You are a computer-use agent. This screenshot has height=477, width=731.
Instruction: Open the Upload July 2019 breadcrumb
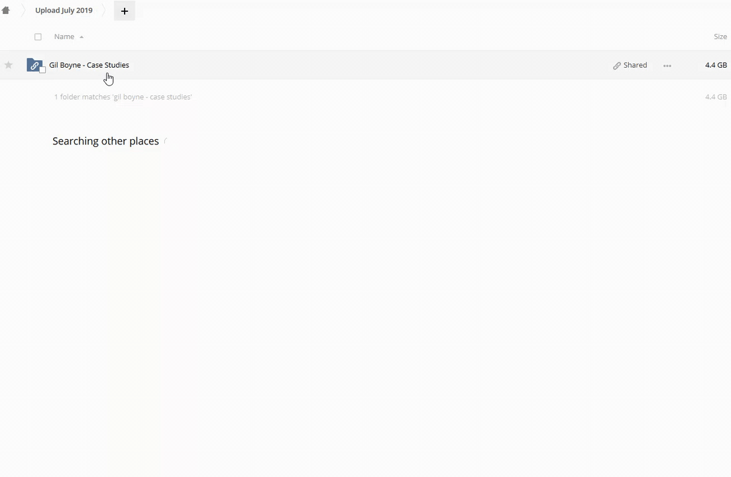point(64,10)
